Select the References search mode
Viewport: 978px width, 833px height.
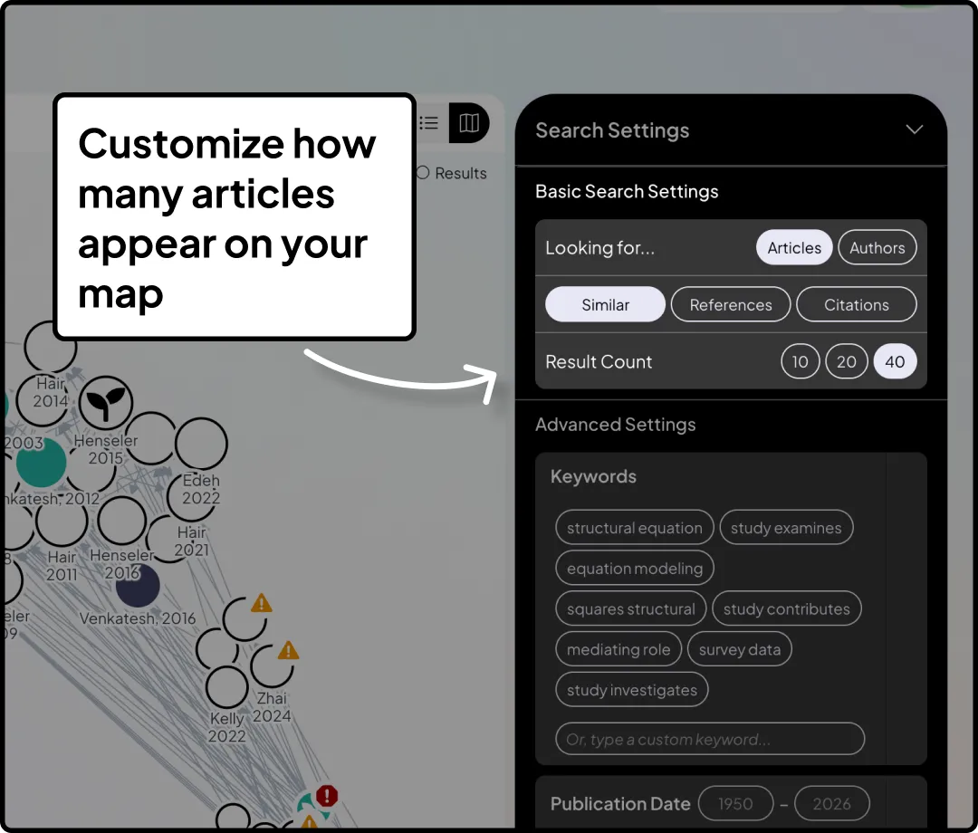(x=731, y=304)
